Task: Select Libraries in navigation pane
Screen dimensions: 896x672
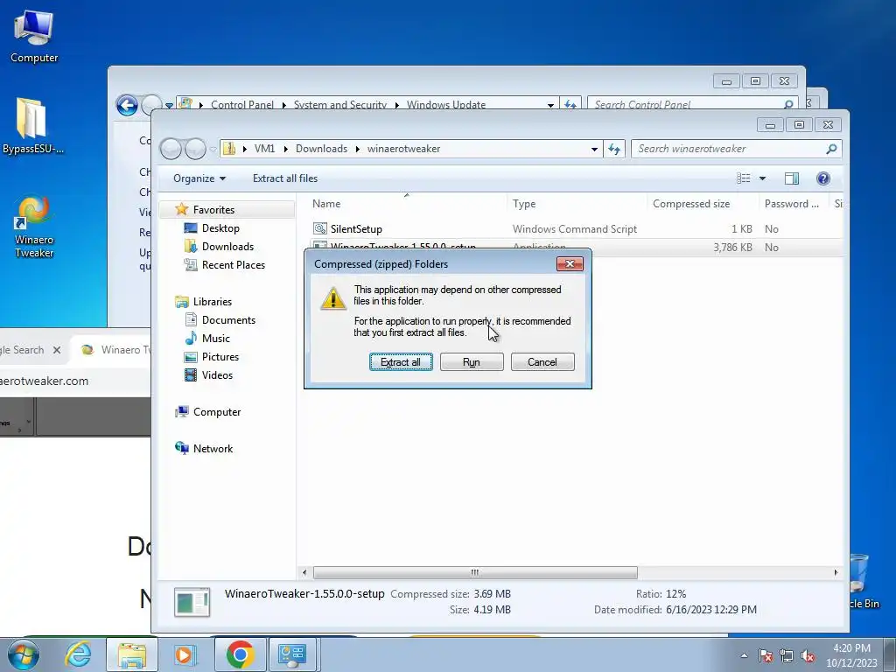Action: click(x=212, y=301)
